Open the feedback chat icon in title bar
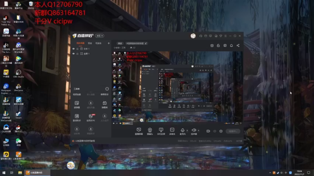Viewport: 314px width, 176px height. (x=210, y=36)
